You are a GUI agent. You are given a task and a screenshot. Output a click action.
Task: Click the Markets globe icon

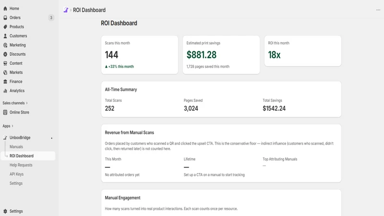pos(5,72)
